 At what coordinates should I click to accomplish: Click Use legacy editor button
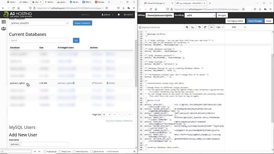[235, 21]
